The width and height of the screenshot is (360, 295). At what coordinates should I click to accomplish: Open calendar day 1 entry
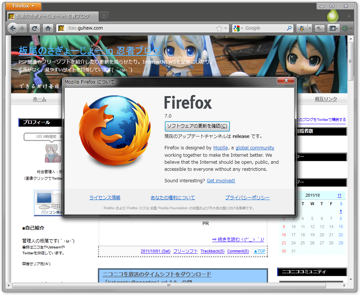[x=341, y=211]
